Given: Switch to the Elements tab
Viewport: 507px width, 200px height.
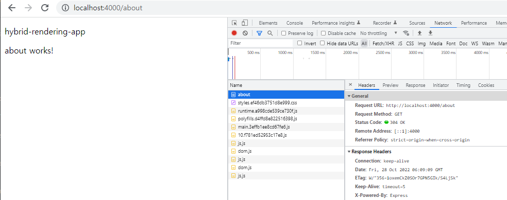Looking at the screenshot, I should pos(268,23).
